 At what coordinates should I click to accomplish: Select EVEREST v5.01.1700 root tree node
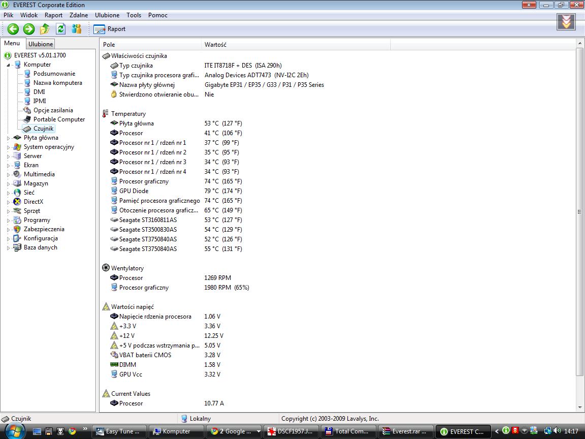tap(40, 55)
